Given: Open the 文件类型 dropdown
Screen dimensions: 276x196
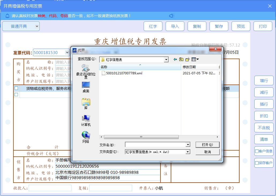Looking at the screenshot, I should 188,152.
